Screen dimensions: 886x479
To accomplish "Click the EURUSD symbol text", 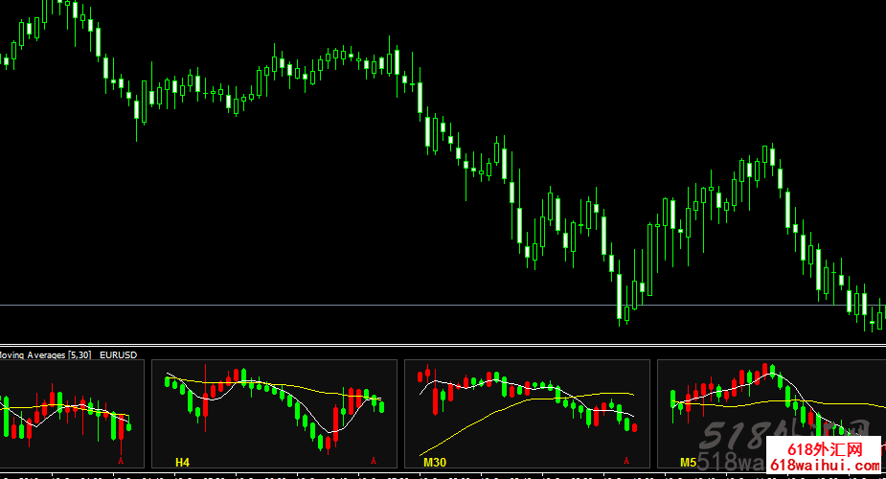I will coord(119,355).
